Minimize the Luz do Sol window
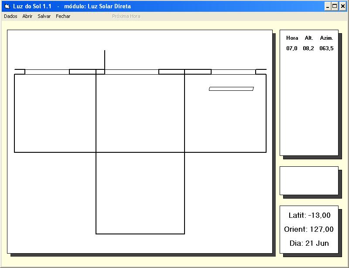The width and height of the screenshot is (349, 268). 328,6
